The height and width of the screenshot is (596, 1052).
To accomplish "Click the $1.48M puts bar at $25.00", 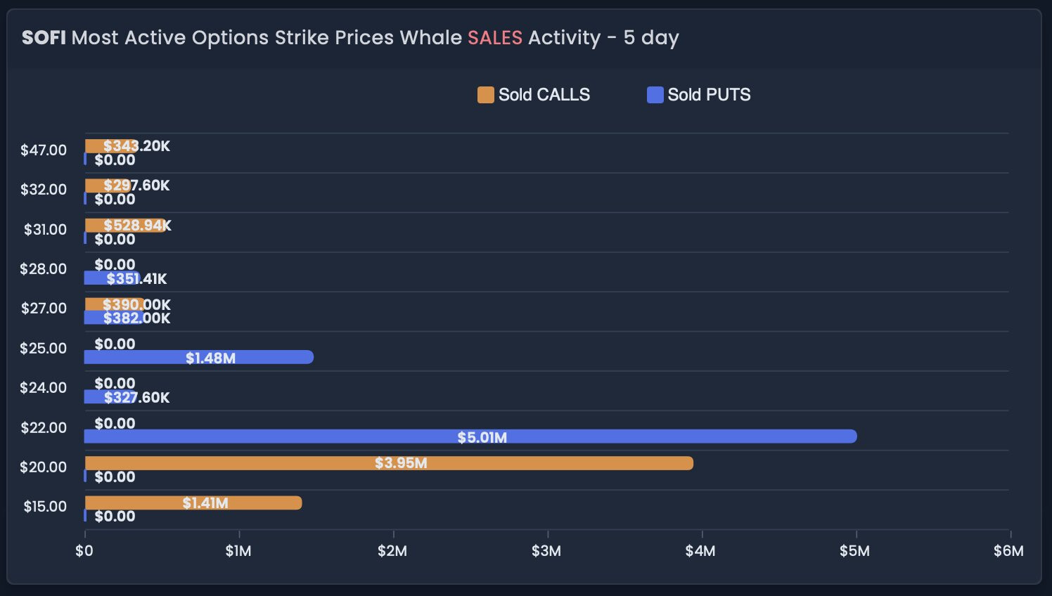I will [198, 357].
